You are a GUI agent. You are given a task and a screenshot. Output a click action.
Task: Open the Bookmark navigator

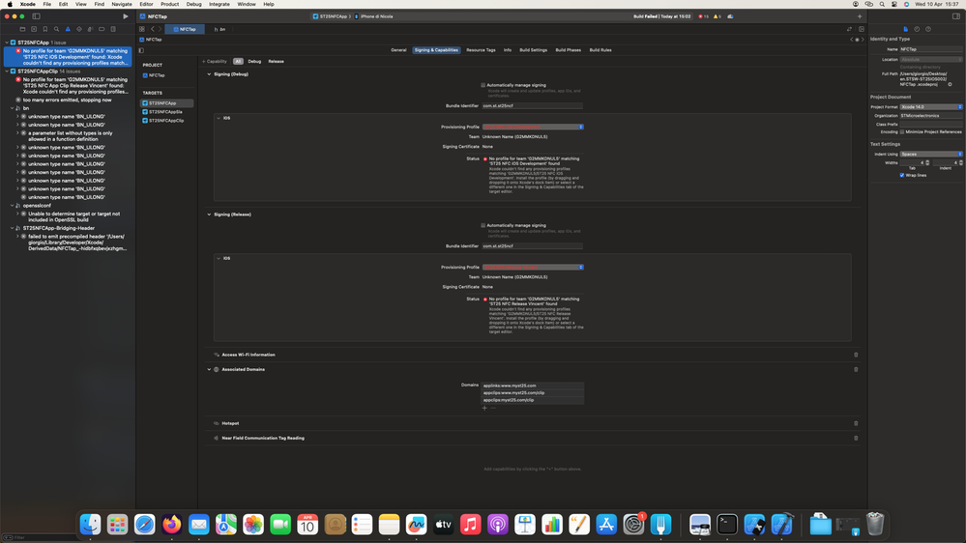coord(45,29)
